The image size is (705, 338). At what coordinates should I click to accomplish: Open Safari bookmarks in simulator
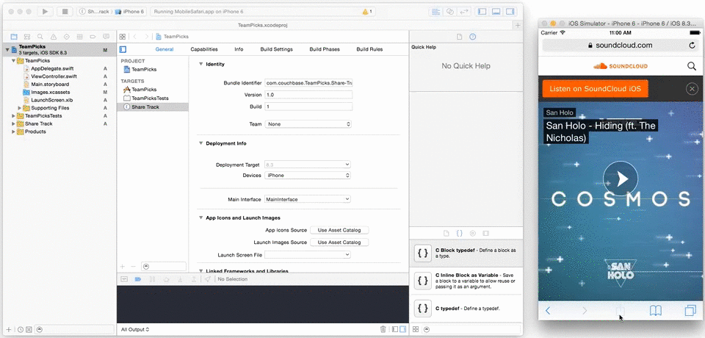coord(656,311)
